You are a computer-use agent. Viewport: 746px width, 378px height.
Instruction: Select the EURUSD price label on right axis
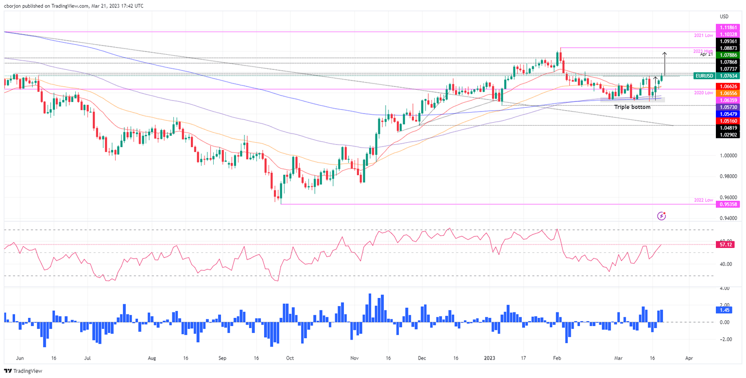(704, 76)
